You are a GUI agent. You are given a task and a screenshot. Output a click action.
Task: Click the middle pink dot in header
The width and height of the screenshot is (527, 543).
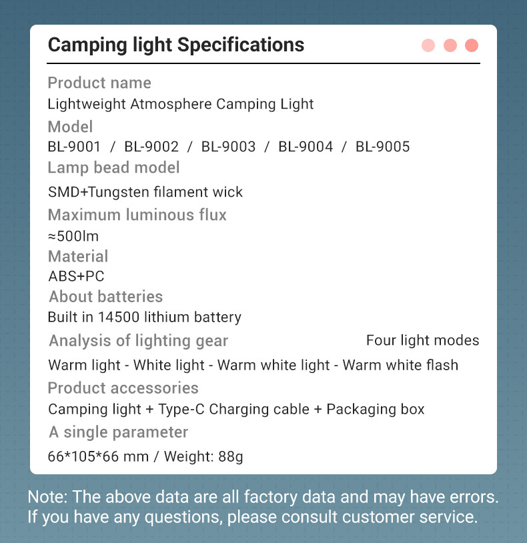pyautogui.click(x=450, y=45)
